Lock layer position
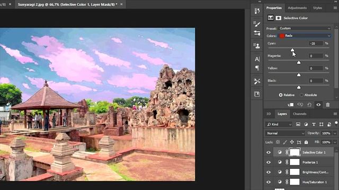 click(292, 142)
